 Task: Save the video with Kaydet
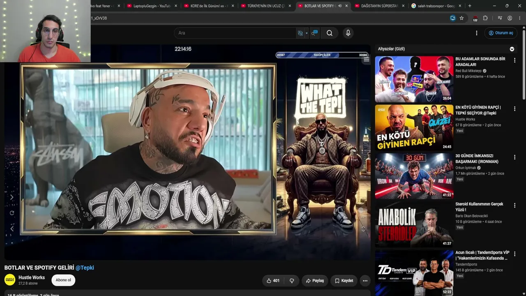[344, 281]
